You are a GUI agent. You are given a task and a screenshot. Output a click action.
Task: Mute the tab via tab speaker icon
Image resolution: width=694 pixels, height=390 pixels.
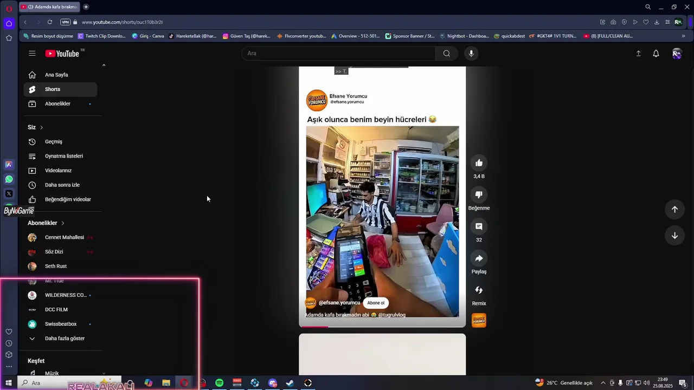[30, 7]
